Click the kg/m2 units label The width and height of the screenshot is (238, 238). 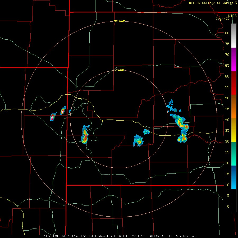pos(222,19)
